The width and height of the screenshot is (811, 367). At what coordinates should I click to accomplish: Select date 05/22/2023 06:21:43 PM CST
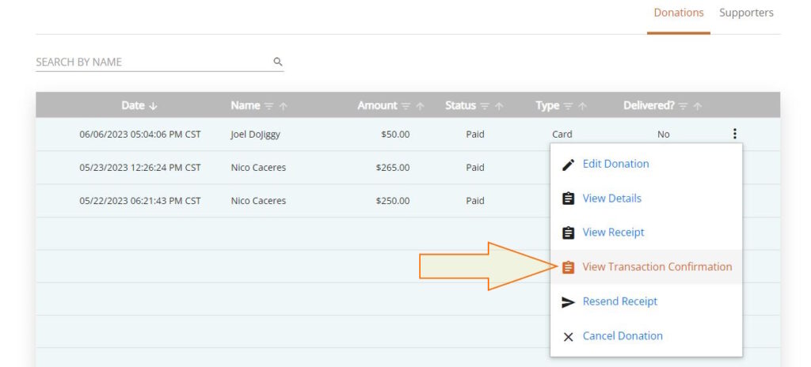point(140,201)
